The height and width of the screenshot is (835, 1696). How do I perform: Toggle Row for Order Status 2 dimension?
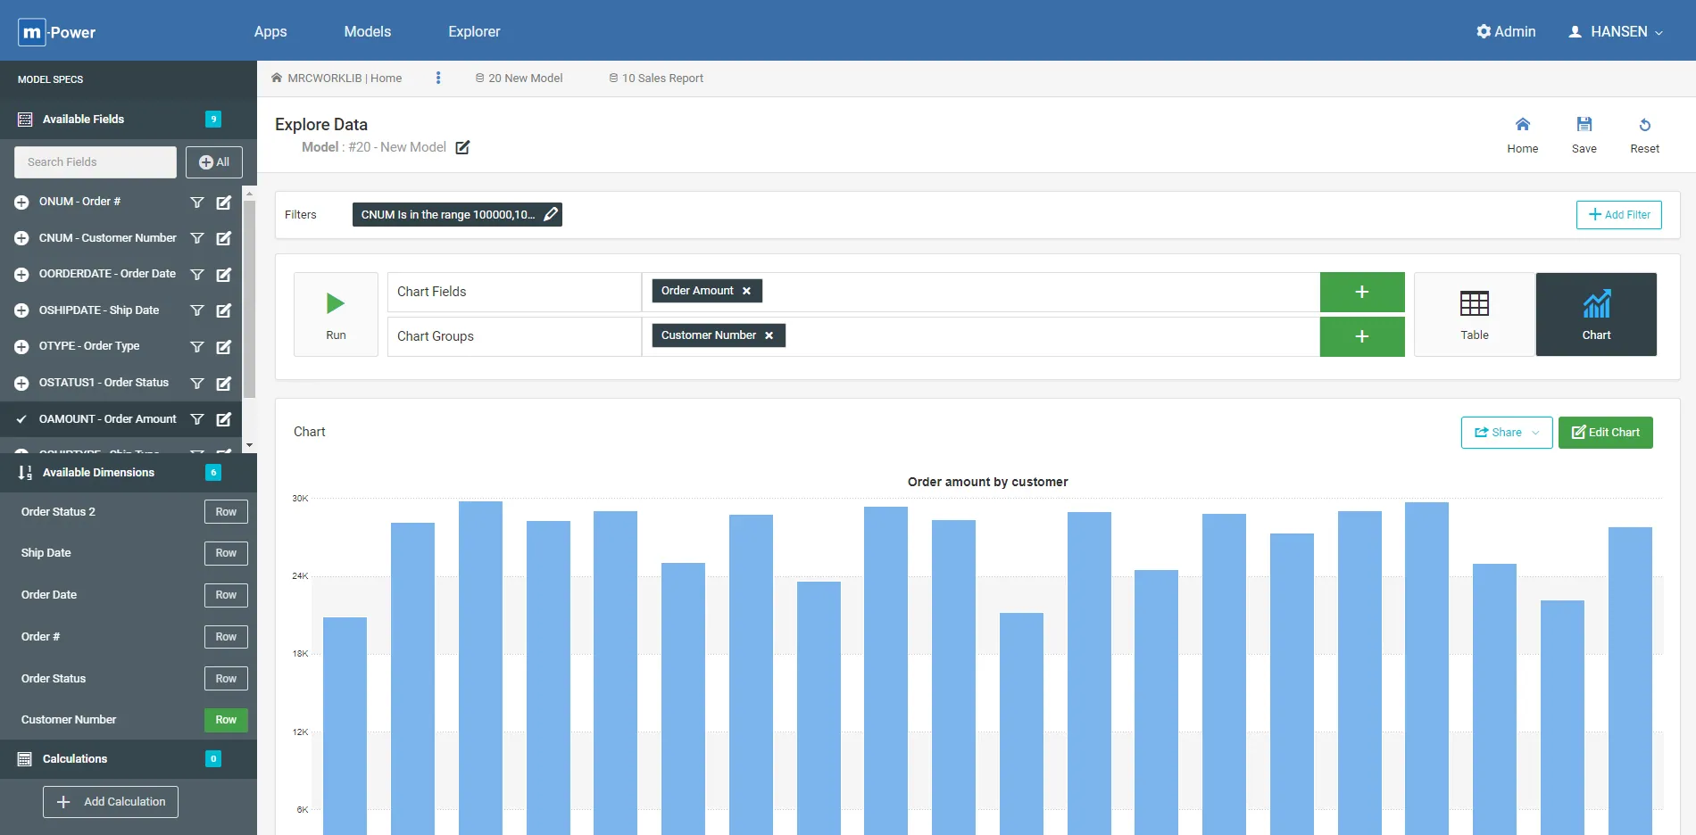pos(226,512)
